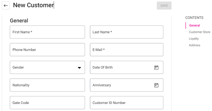Select the Phone Number input

pos(47,50)
